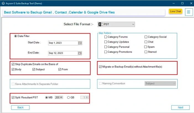Click the Live Chat button
This screenshot has width=194, height=113.
tap(175, 11)
